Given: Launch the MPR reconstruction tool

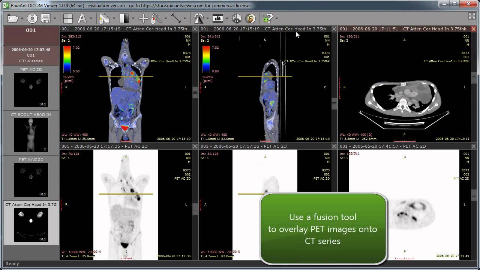Looking at the screenshot, I should pyautogui.click(x=237, y=18).
